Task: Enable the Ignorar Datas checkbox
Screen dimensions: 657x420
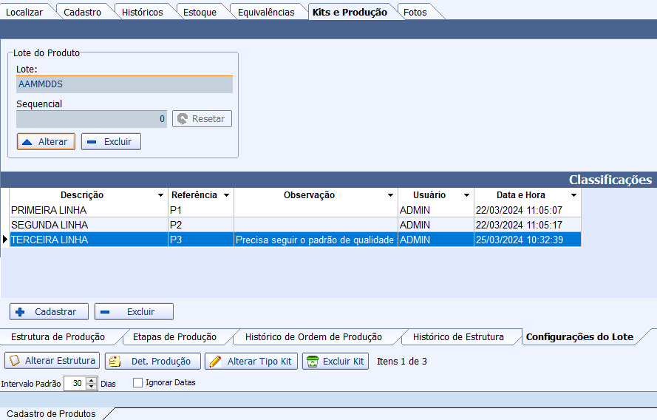Action: 137,383
